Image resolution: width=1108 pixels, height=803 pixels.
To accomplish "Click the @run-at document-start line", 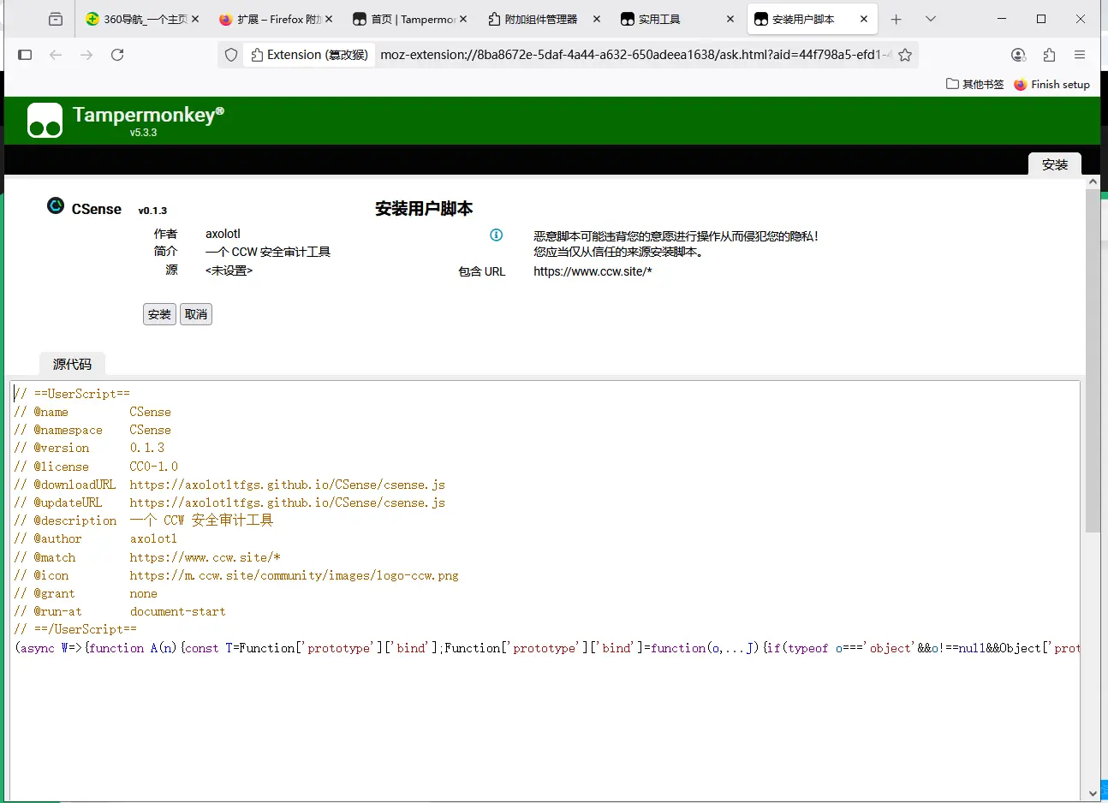I will tap(120, 611).
